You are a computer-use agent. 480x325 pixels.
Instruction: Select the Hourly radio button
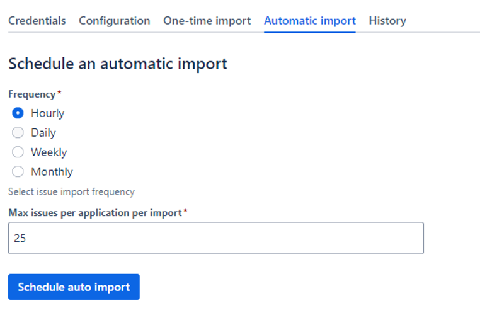(x=18, y=113)
